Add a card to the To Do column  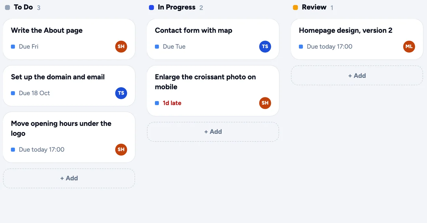tap(69, 178)
